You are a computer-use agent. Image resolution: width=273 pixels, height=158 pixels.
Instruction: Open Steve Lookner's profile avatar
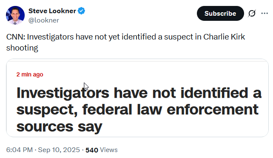(15, 15)
